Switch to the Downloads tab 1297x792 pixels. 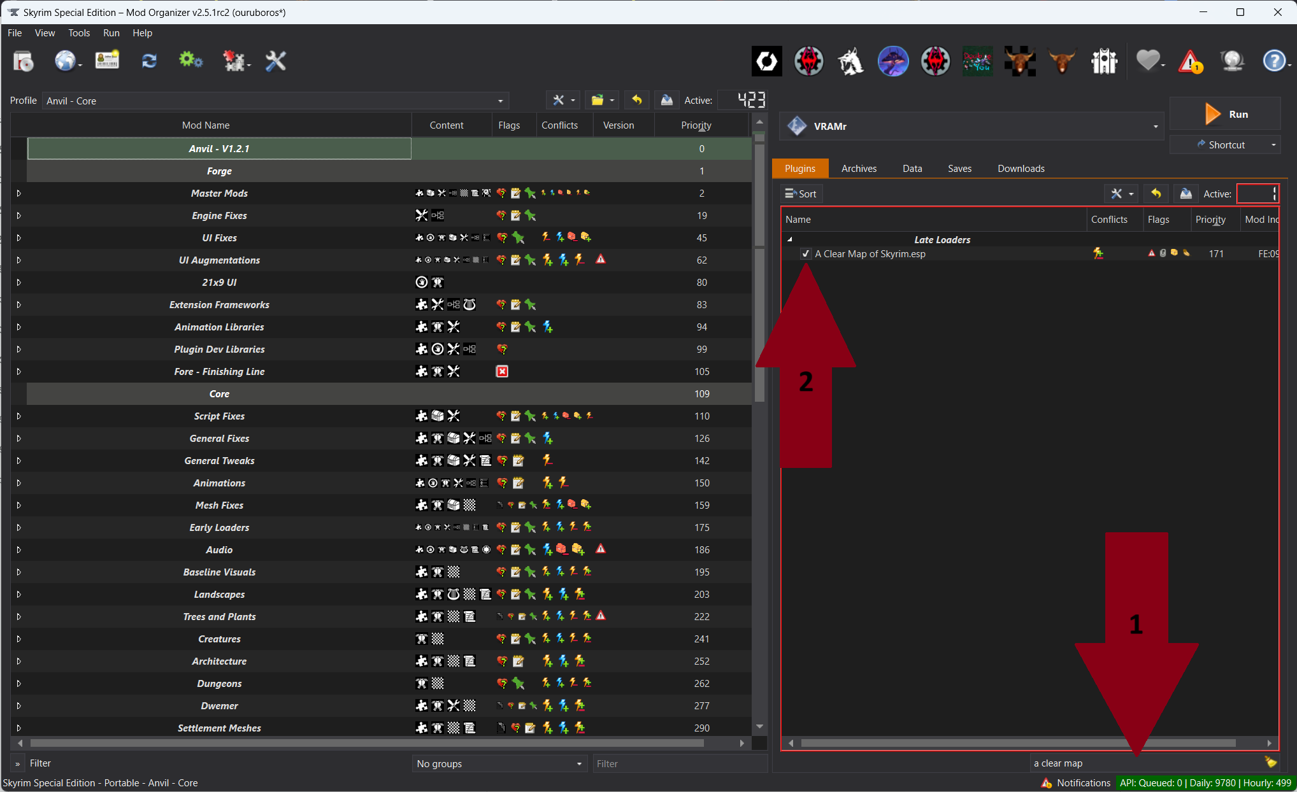tap(1021, 169)
